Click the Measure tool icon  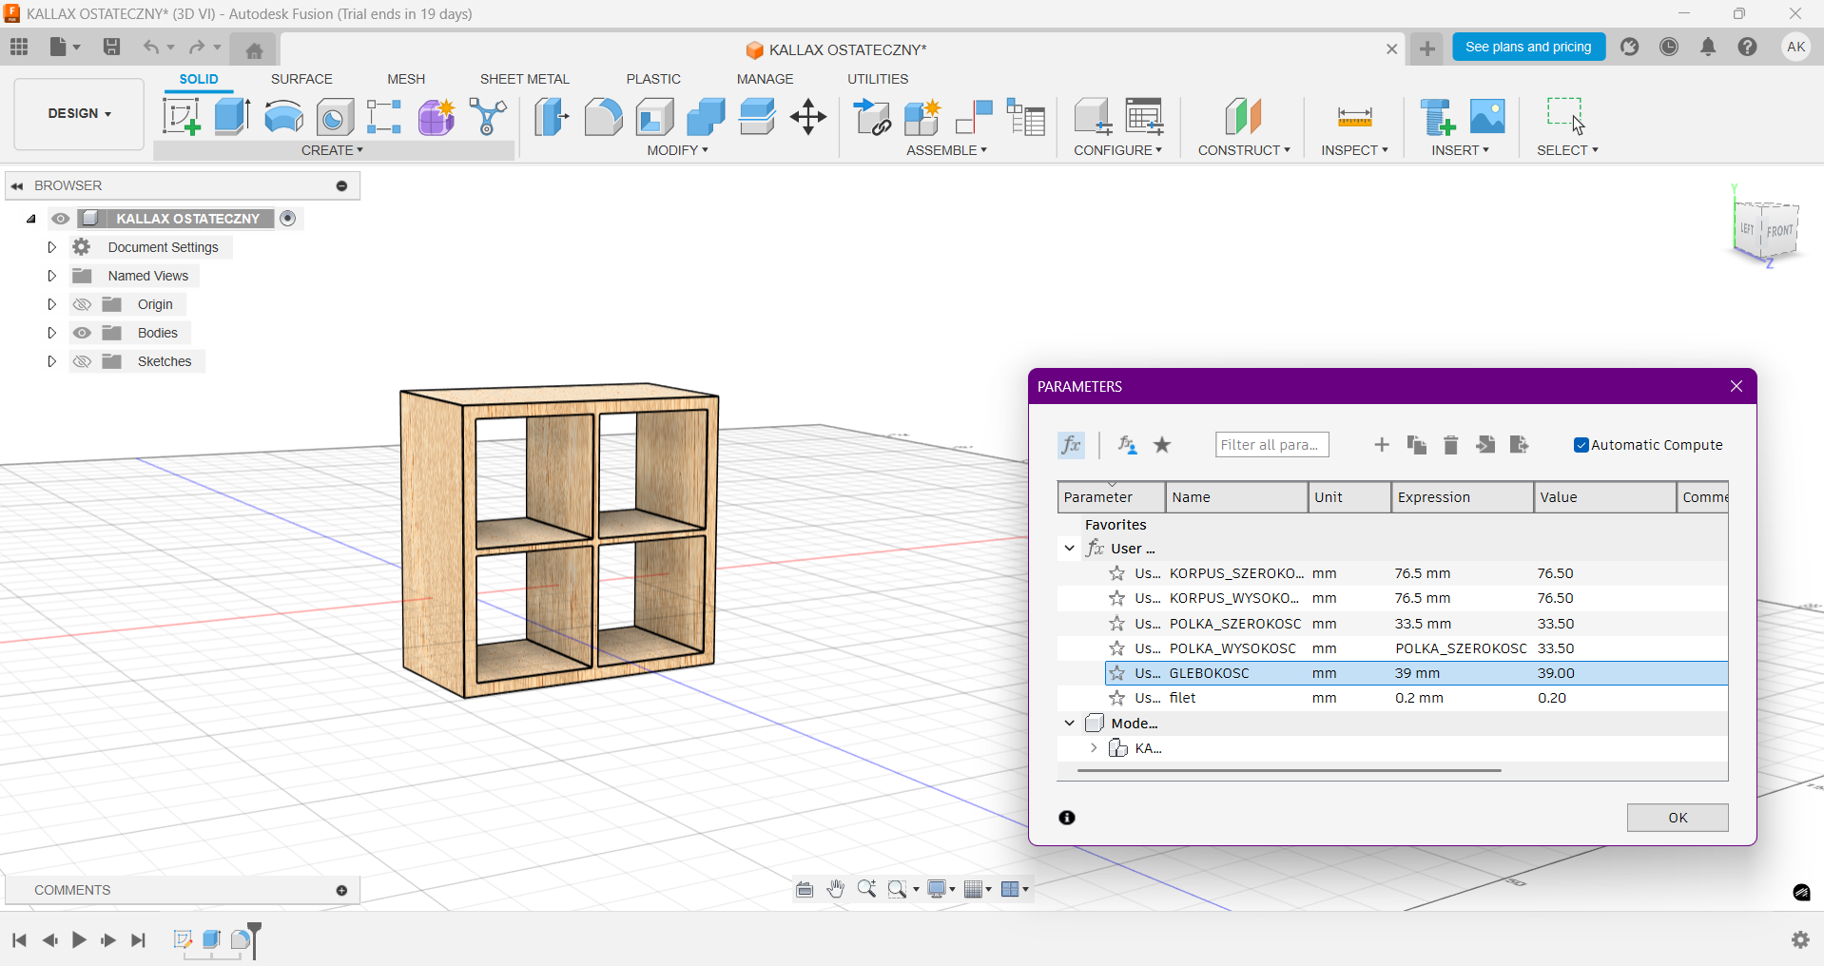click(x=1354, y=117)
